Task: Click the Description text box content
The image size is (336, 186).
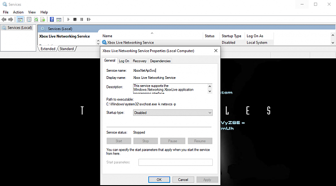Action: click(170, 89)
